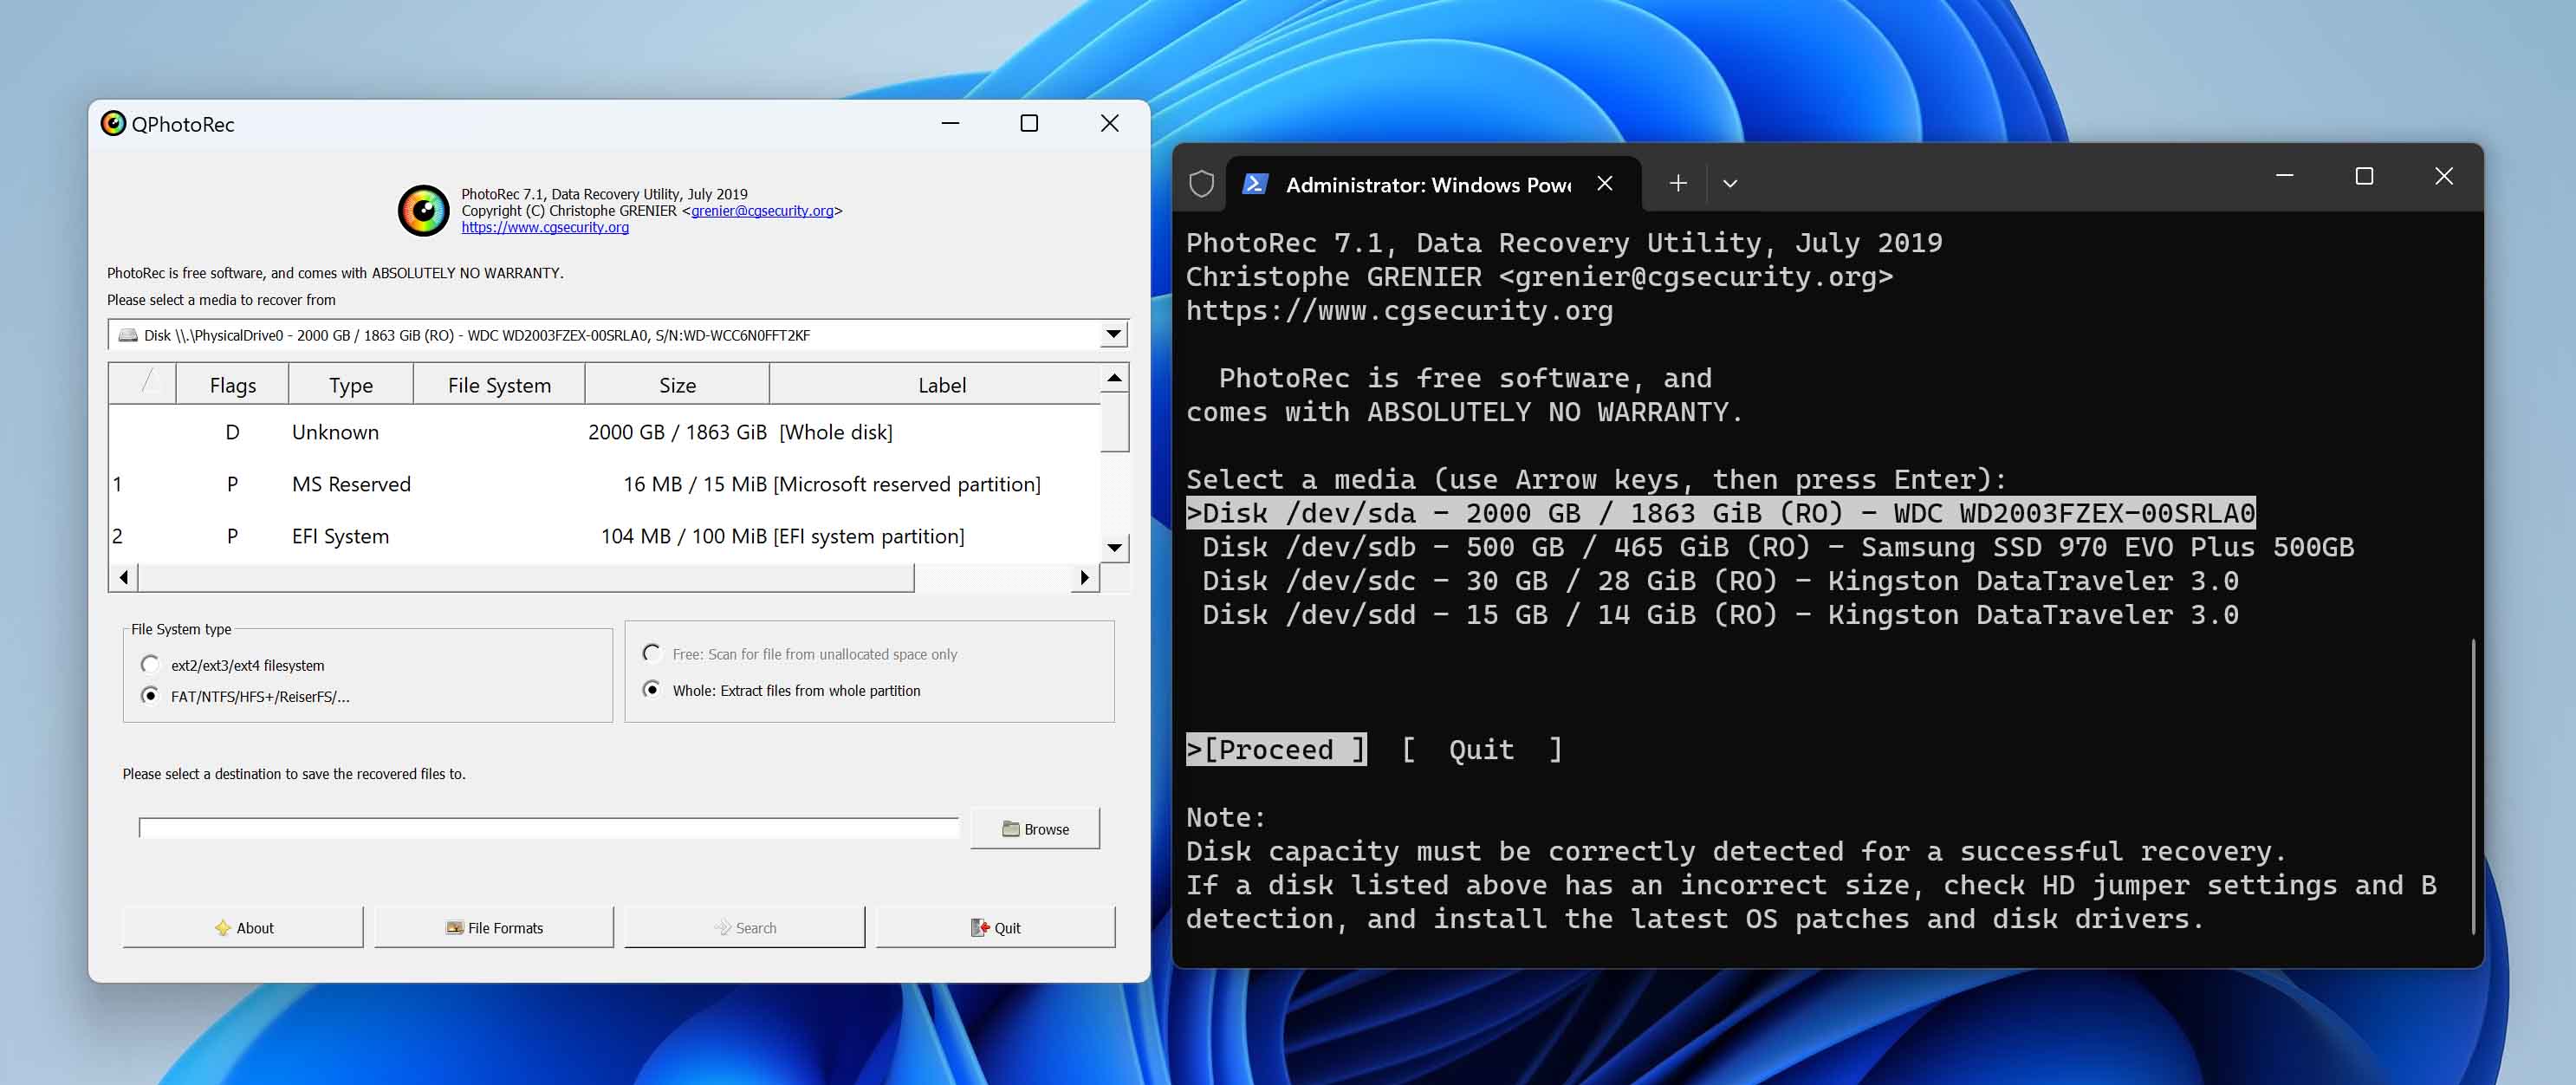The height and width of the screenshot is (1085, 2576).
Task: Click partition table scroll up arrow
Action: click(x=1115, y=378)
